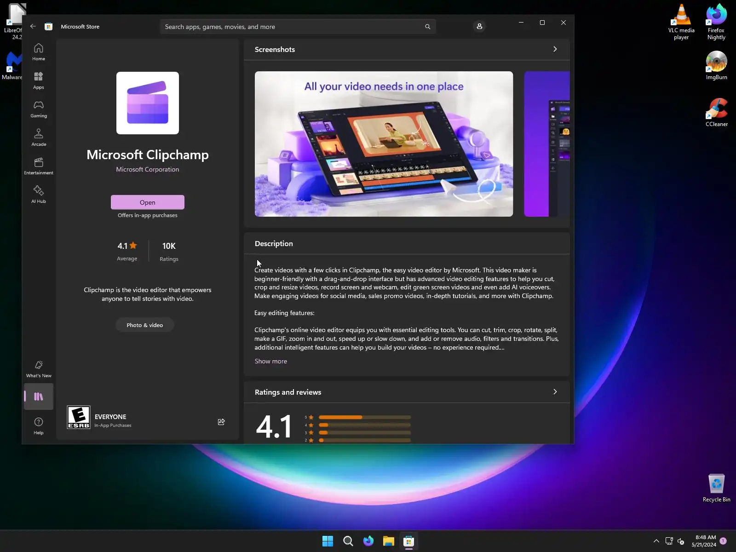Open the Entertainment section
Screen dimensions: 736x552
click(39, 166)
